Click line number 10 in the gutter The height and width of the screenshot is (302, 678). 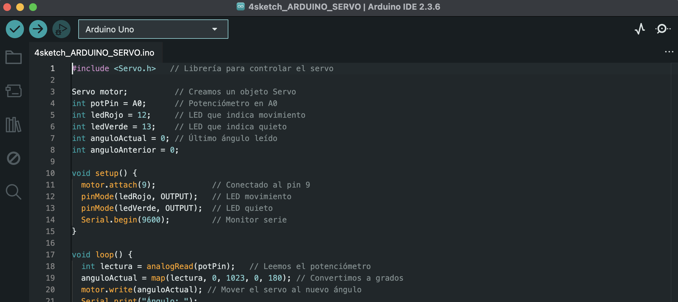click(x=50, y=173)
